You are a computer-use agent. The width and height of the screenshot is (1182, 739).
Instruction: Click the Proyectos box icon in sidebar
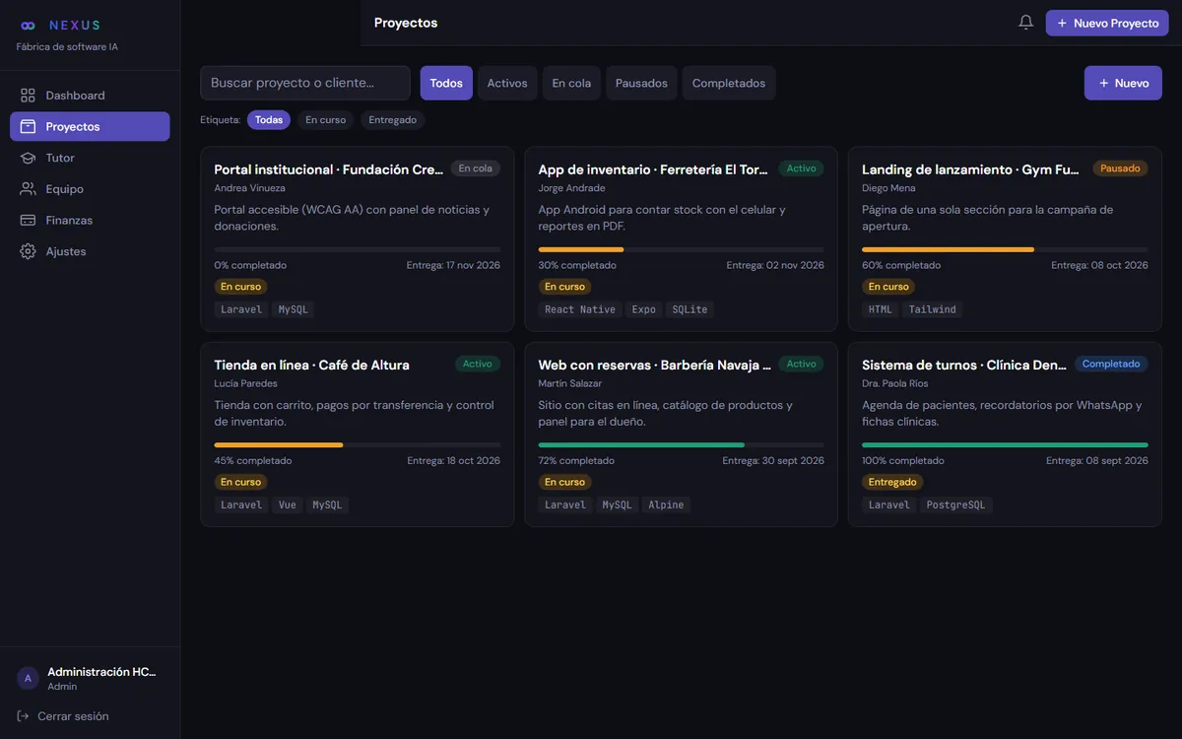tap(28, 126)
